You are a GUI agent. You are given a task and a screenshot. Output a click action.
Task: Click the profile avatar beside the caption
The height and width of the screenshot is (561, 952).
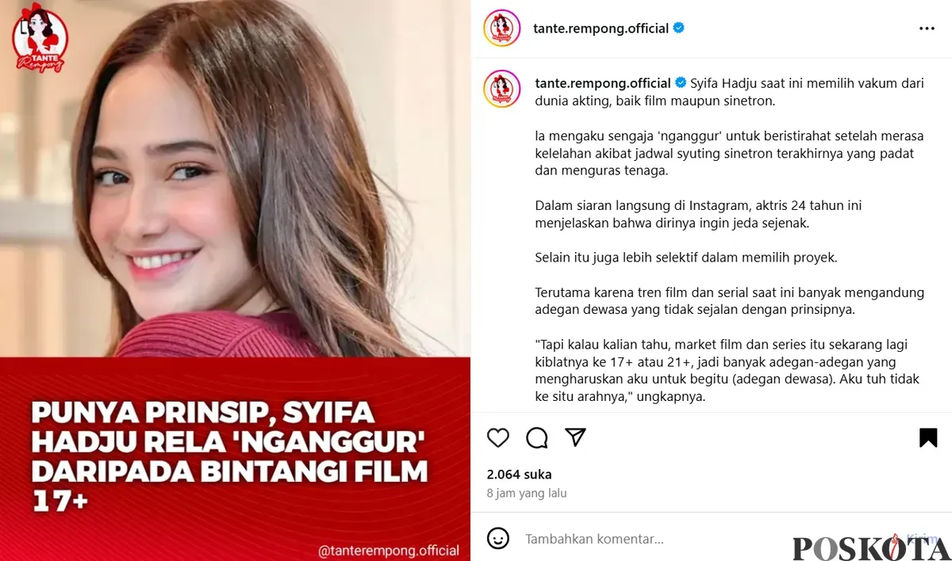[x=501, y=89]
